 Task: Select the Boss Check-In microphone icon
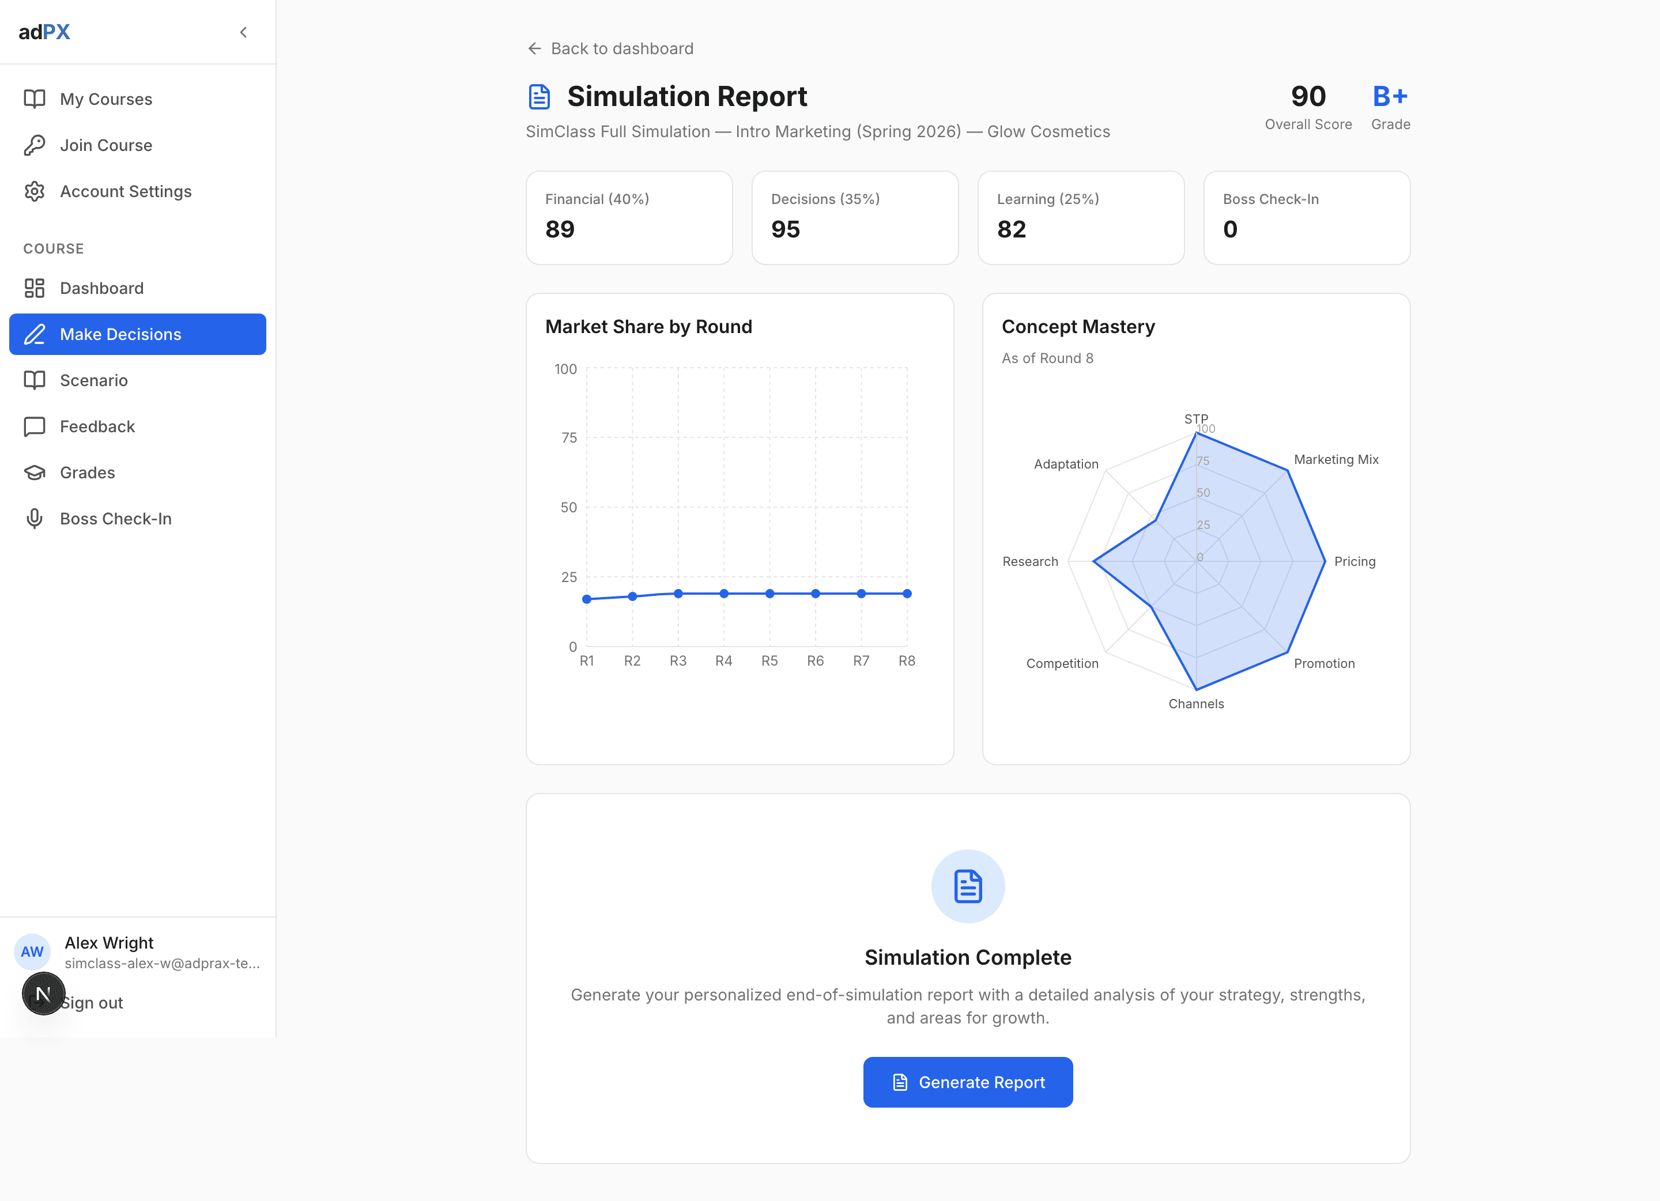pos(35,518)
